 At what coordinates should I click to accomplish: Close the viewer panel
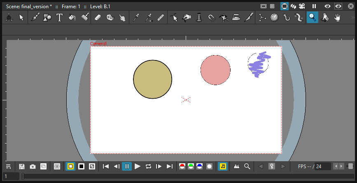(x=351, y=6)
